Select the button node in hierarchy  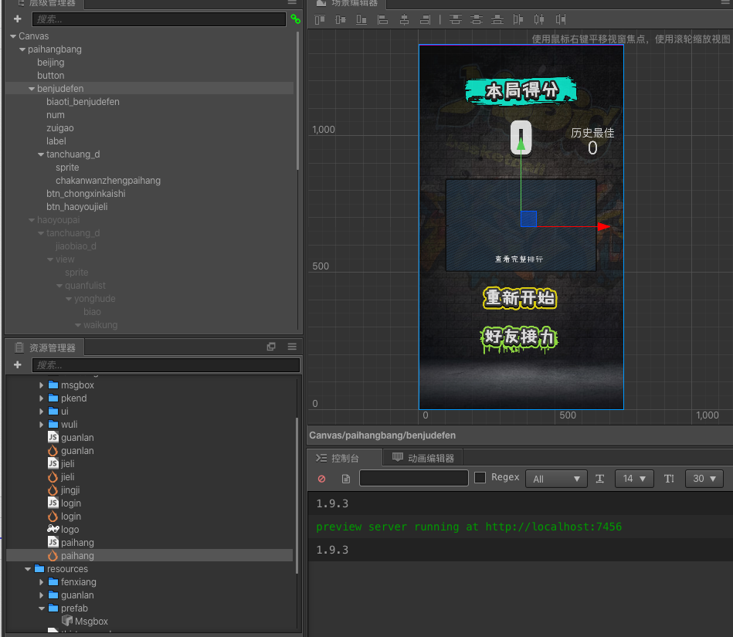tap(50, 75)
